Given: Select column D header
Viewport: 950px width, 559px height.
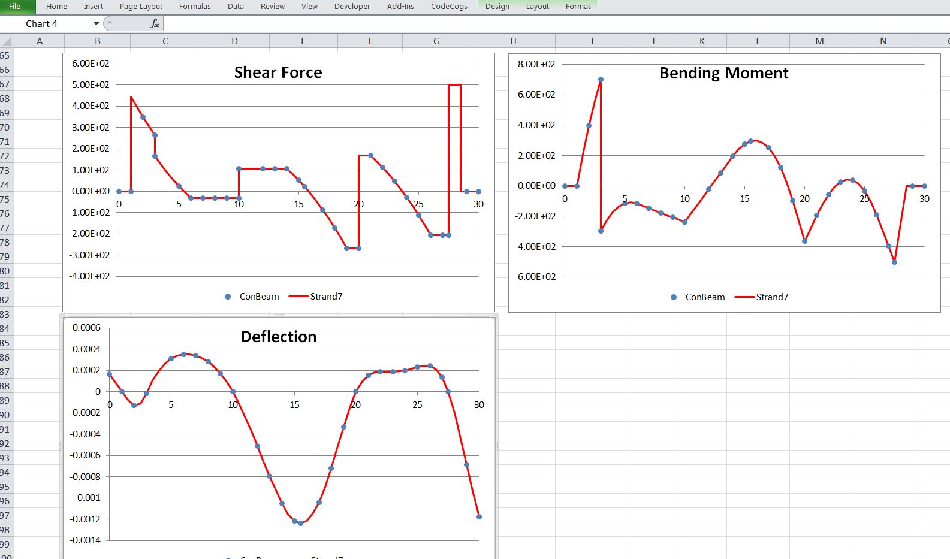Looking at the screenshot, I should [234, 41].
